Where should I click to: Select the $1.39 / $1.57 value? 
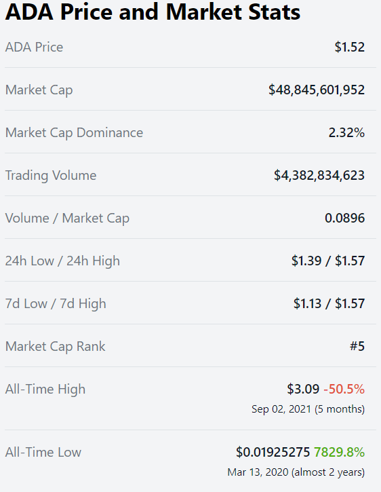pyautogui.click(x=328, y=261)
